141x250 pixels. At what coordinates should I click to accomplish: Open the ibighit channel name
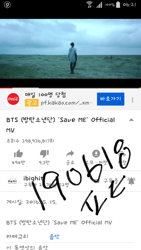tap(33, 178)
